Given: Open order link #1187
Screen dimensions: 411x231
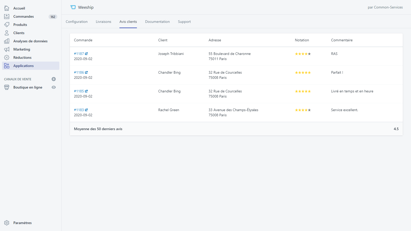Looking at the screenshot, I should pos(79,54).
